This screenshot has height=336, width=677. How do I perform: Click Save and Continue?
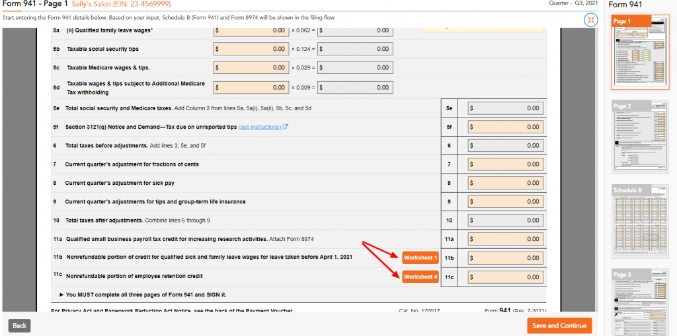559,325
